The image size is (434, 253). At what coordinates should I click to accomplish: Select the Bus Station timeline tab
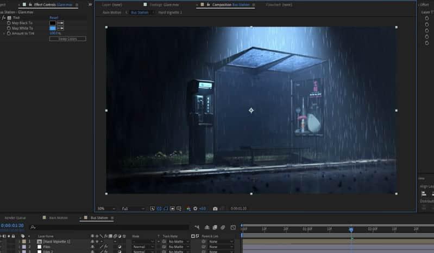[99, 218]
